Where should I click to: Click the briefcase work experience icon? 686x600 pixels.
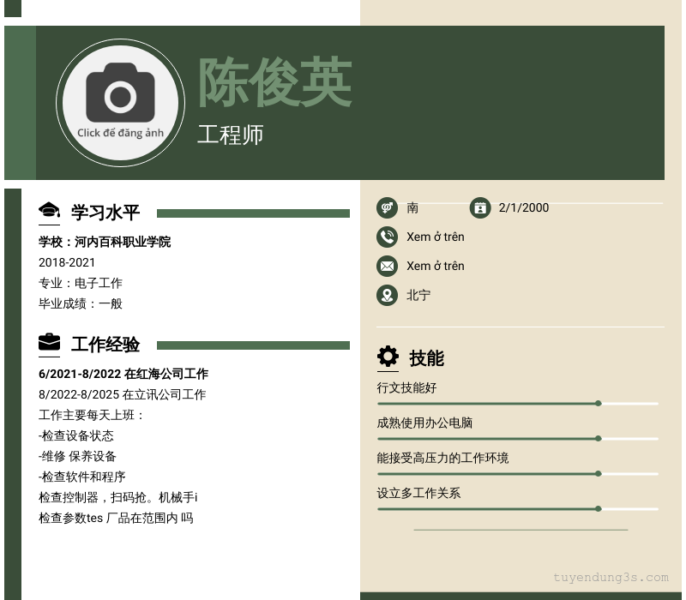tap(49, 342)
